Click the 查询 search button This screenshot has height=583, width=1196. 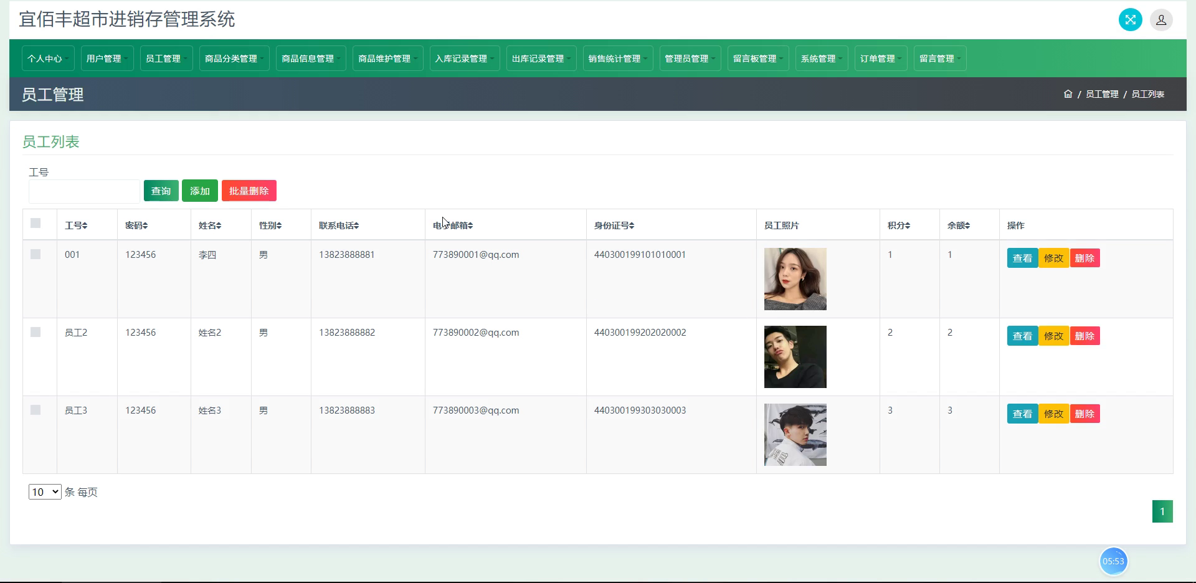[161, 191]
